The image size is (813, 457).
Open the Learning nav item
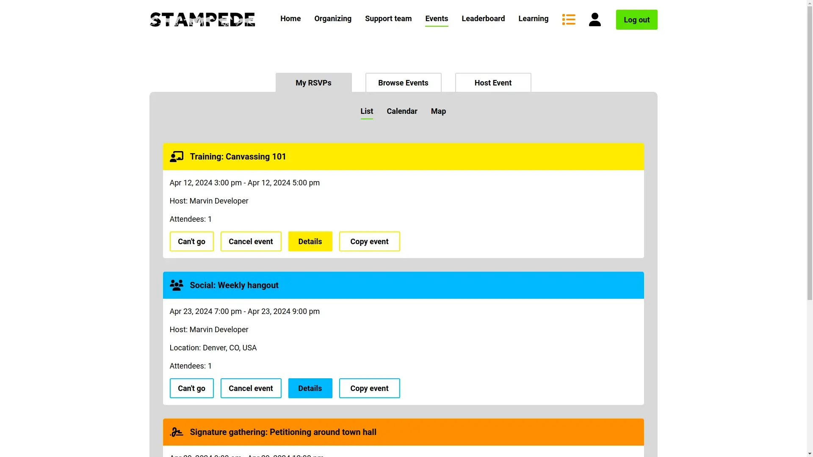pyautogui.click(x=533, y=19)
